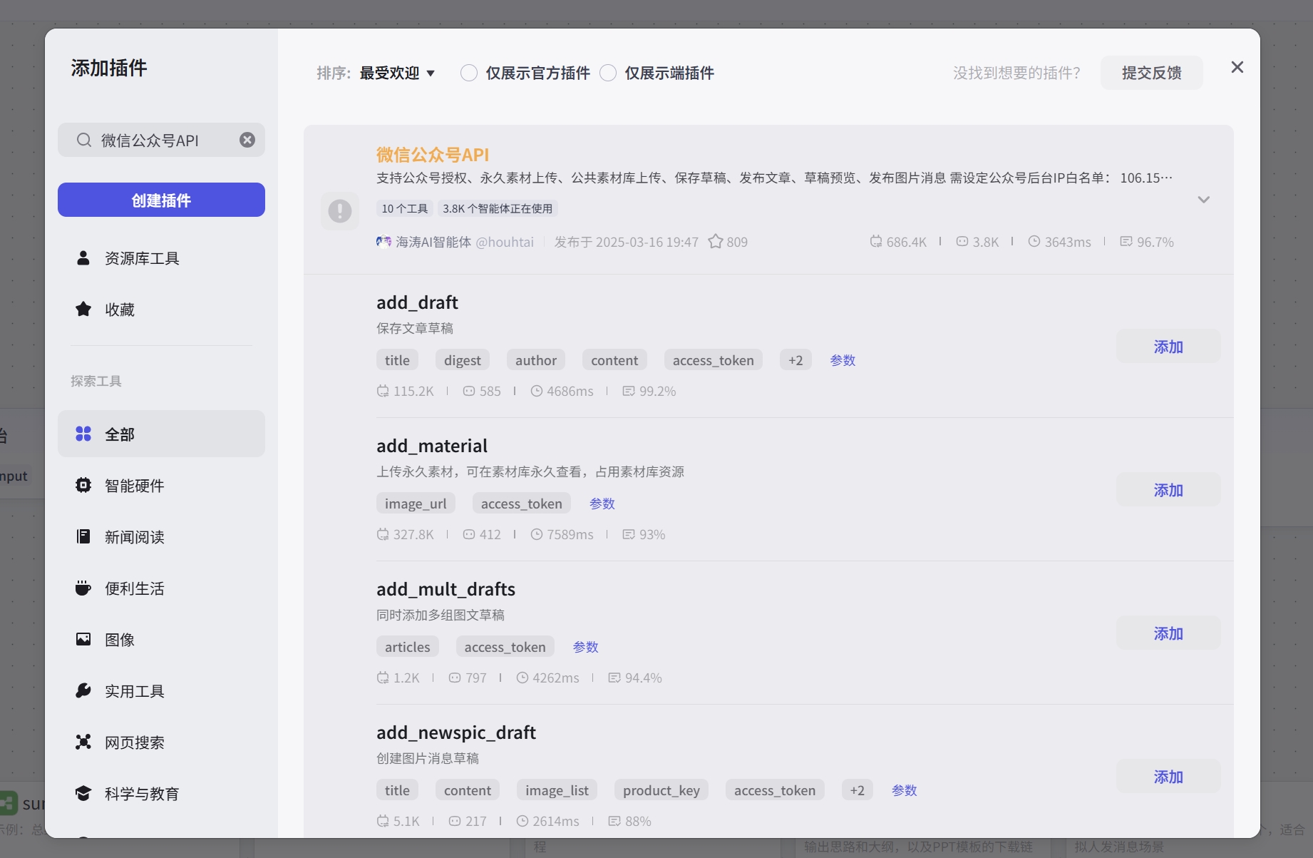The image size is (1313, 858).
Task: Select the 便利生活 category
Action: [161, 588]
